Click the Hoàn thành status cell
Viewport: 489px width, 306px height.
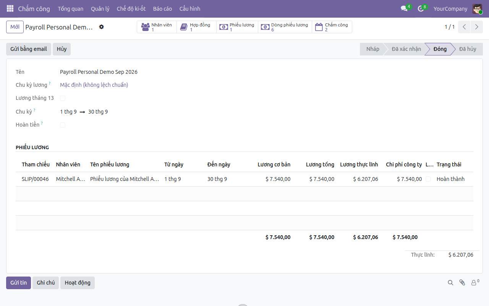(x=451, y=179)
